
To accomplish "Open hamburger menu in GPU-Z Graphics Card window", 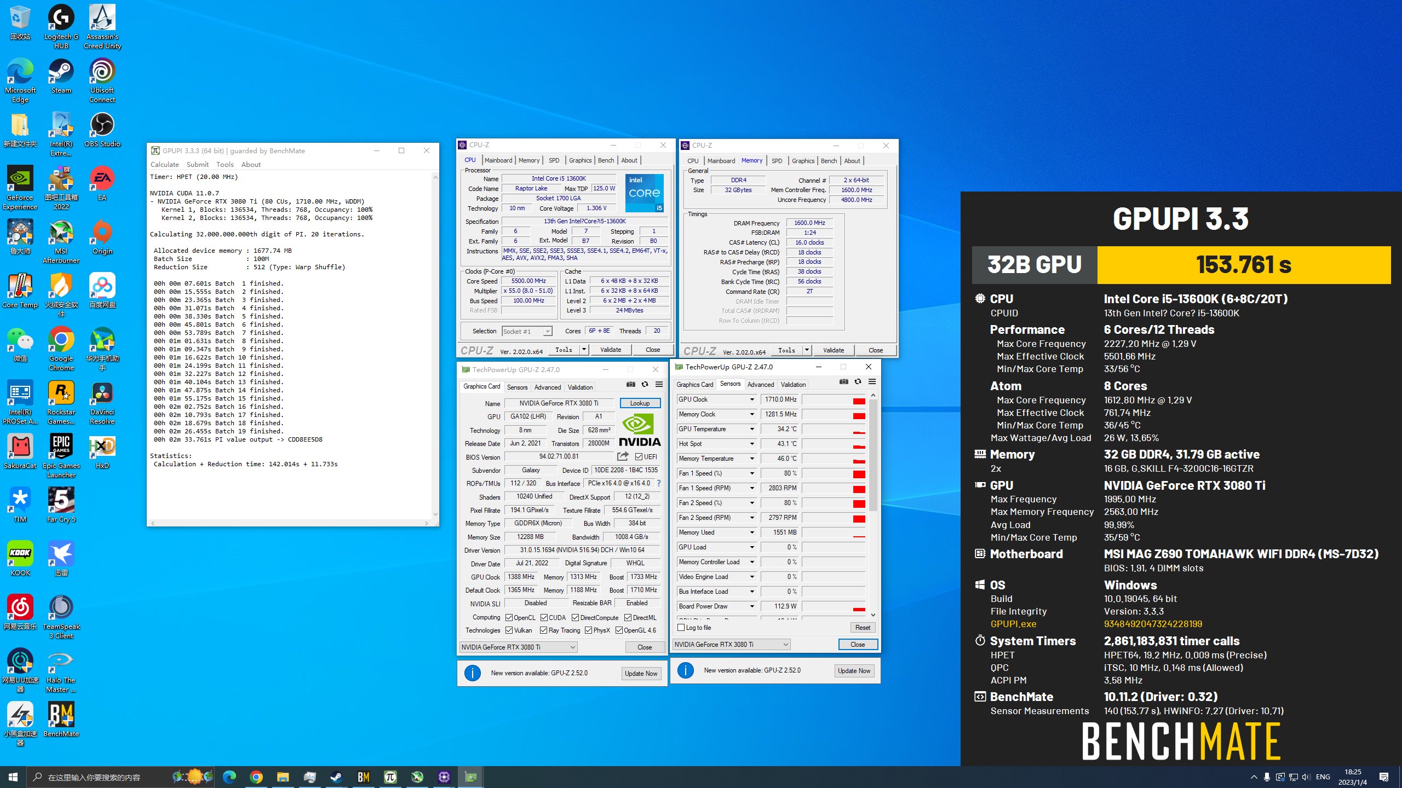I will [659, 385].
